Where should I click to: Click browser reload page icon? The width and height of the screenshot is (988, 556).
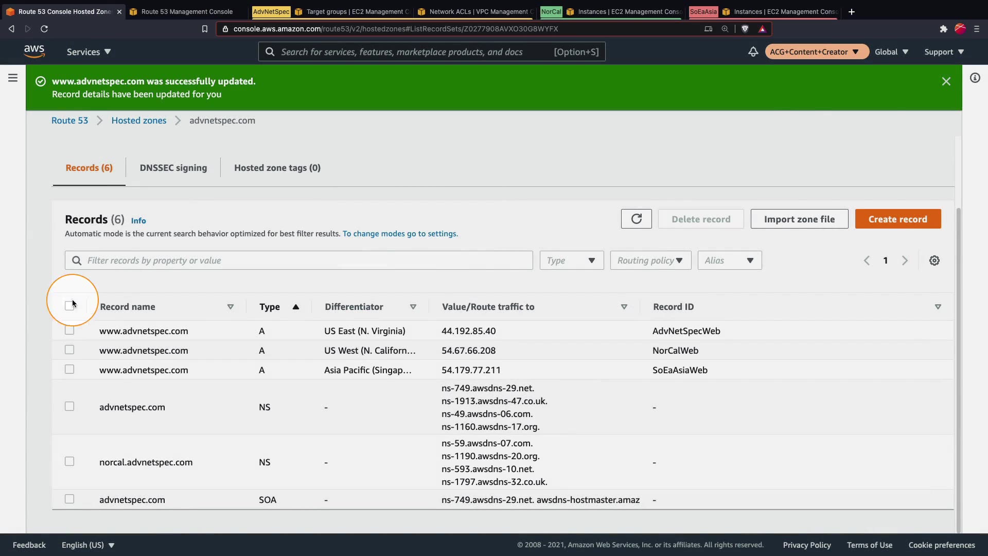pyautogui.click(x=44, y=29)
